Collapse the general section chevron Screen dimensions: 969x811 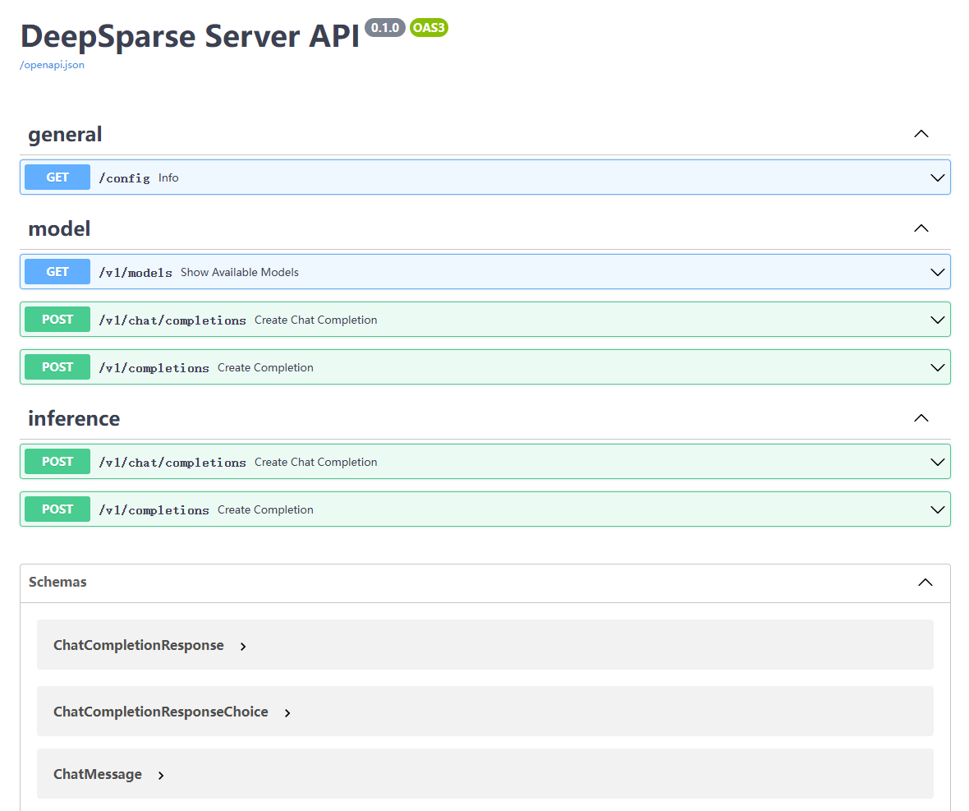921,134
